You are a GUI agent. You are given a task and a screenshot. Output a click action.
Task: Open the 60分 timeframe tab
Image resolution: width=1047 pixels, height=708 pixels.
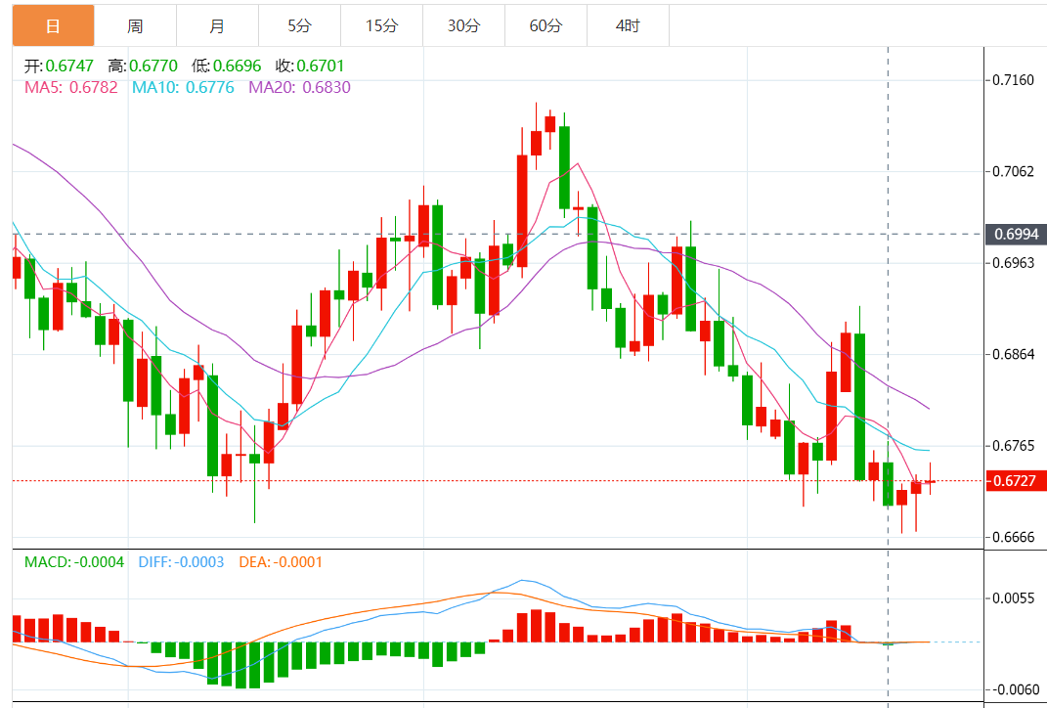[546, 26]
